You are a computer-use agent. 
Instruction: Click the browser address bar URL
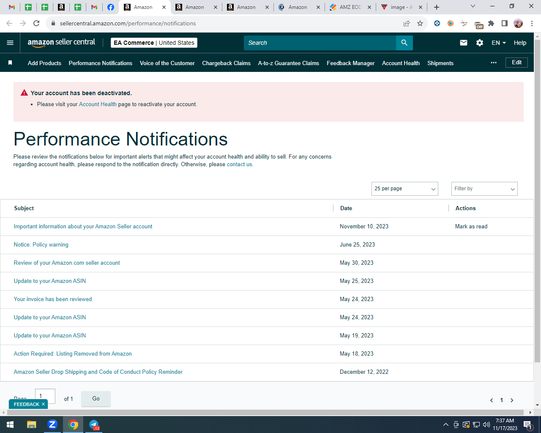pos(128,23)
